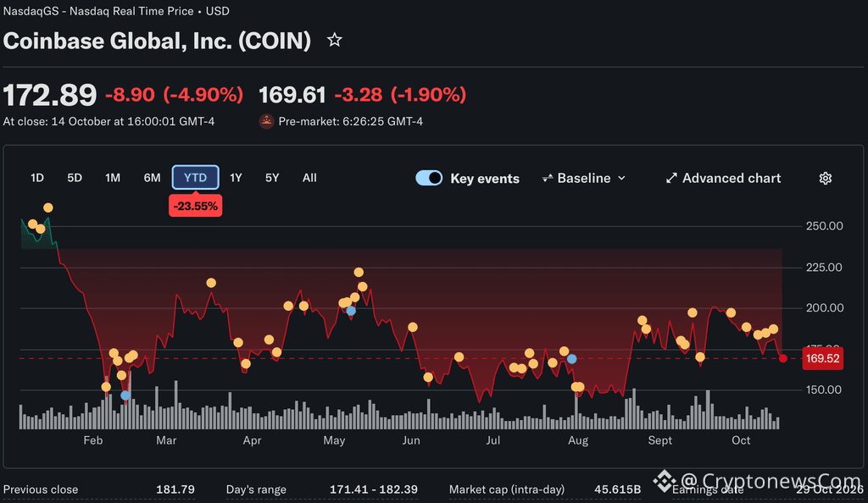
Task: Click the -3.28 (-1.90%) pre-market change
Action: point(400,95)
